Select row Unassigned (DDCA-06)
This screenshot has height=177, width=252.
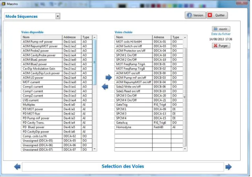tap(57, 145)
